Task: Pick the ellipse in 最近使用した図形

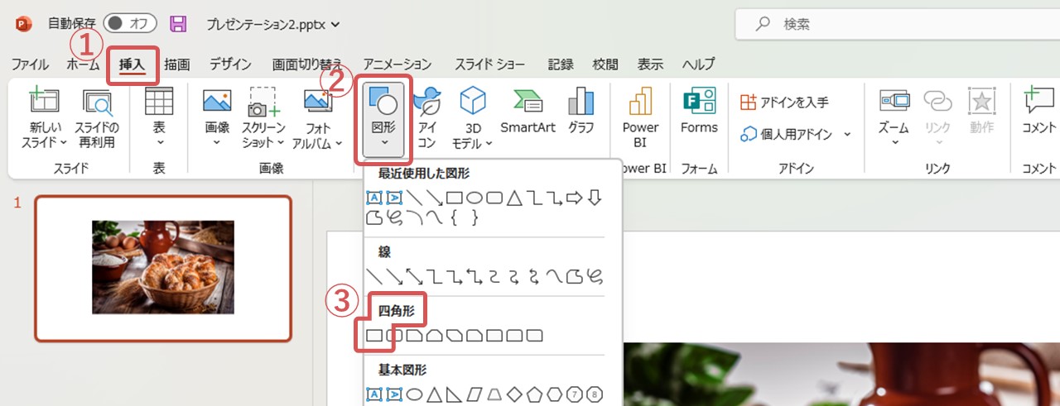Action: tap(474, 198)
